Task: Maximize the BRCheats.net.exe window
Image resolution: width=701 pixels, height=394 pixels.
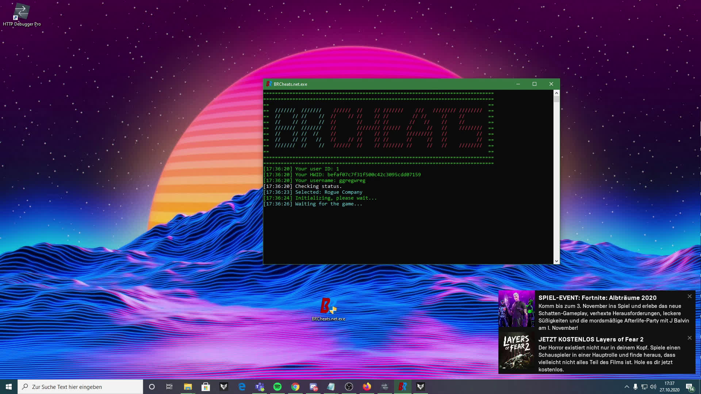Action: pos(535,84)
